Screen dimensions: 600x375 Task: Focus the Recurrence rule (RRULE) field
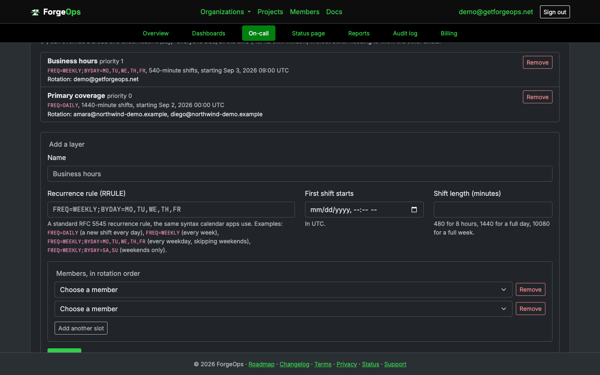coord(171,210)
